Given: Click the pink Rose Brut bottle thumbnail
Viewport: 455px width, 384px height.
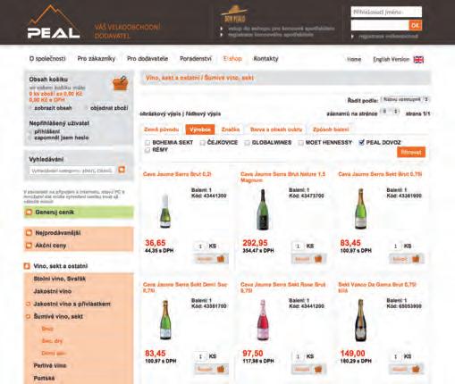Looking at the screenshot, I should [x=263, y=320].
